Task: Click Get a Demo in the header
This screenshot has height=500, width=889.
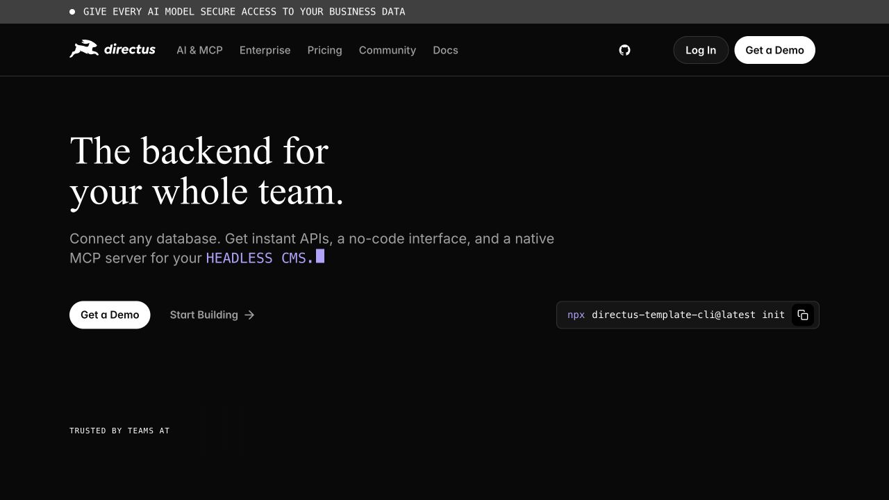Action: 774,50
